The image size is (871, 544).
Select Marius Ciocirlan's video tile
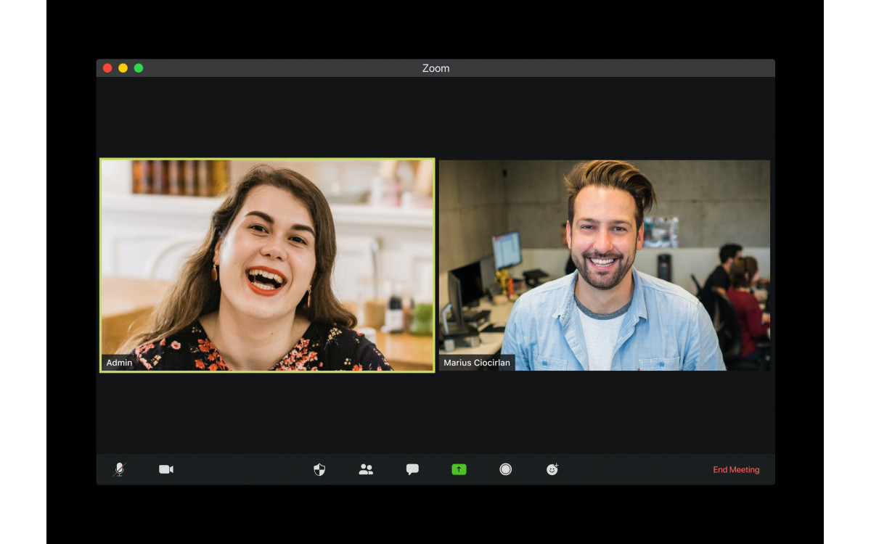coord(604,265)
